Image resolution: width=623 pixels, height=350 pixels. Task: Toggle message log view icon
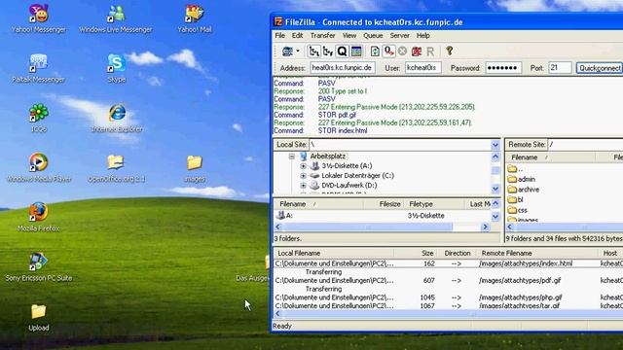pos(356,52)
